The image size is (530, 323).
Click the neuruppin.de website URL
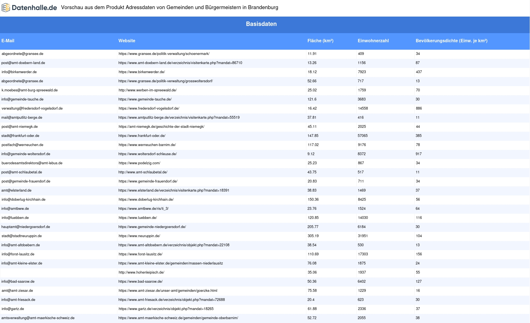139,236
